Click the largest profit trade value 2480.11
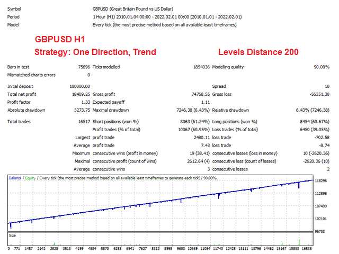The width and height of the screenshot is (339, 254). click(202, 138)
